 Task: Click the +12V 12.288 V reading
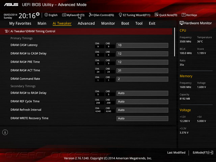185,121
